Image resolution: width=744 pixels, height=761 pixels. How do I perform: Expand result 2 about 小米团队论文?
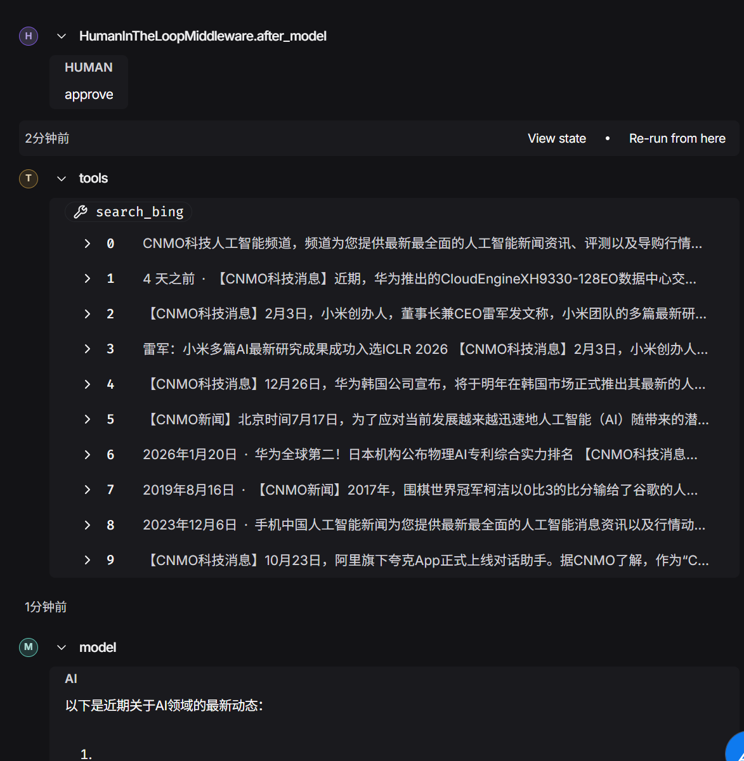(87, 313)
